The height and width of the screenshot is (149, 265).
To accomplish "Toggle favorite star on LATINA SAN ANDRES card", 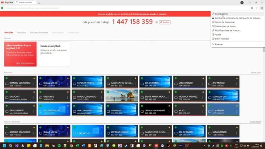I will [x=169, y=106].
